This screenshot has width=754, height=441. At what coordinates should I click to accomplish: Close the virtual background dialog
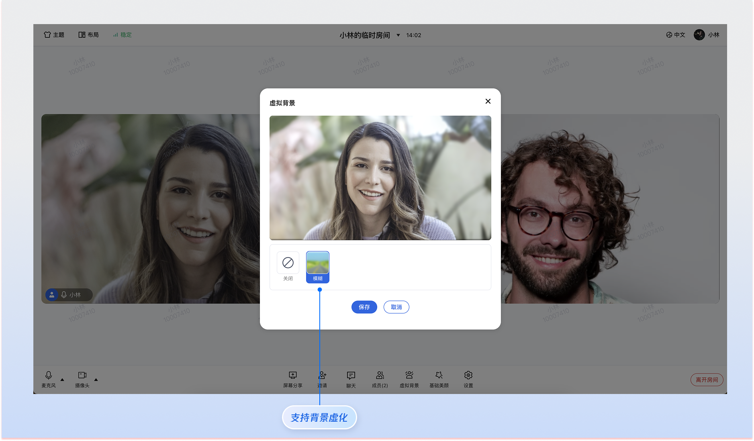(488, 101)
